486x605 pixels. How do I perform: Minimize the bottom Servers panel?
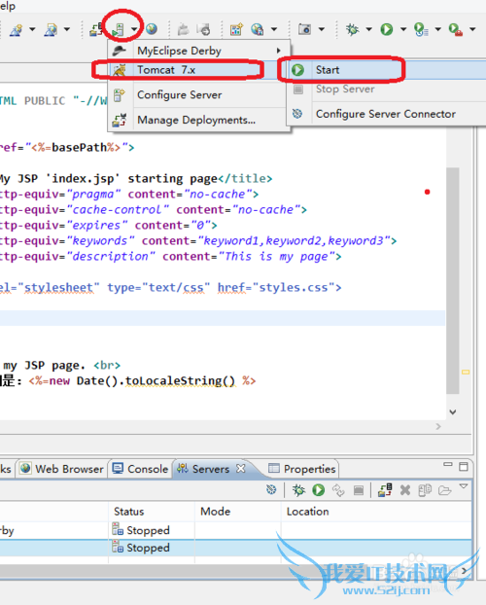pos(448,465)
